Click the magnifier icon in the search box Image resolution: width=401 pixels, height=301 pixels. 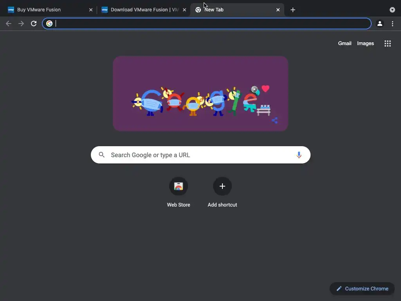point(102,155)
